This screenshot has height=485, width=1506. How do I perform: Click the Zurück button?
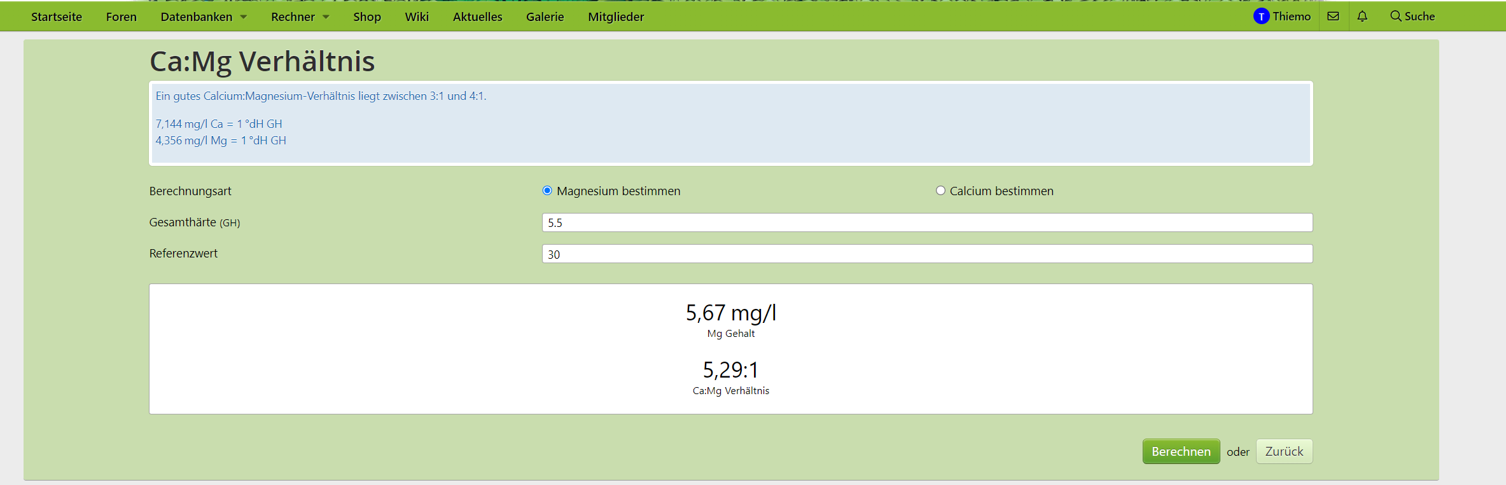1284,451
